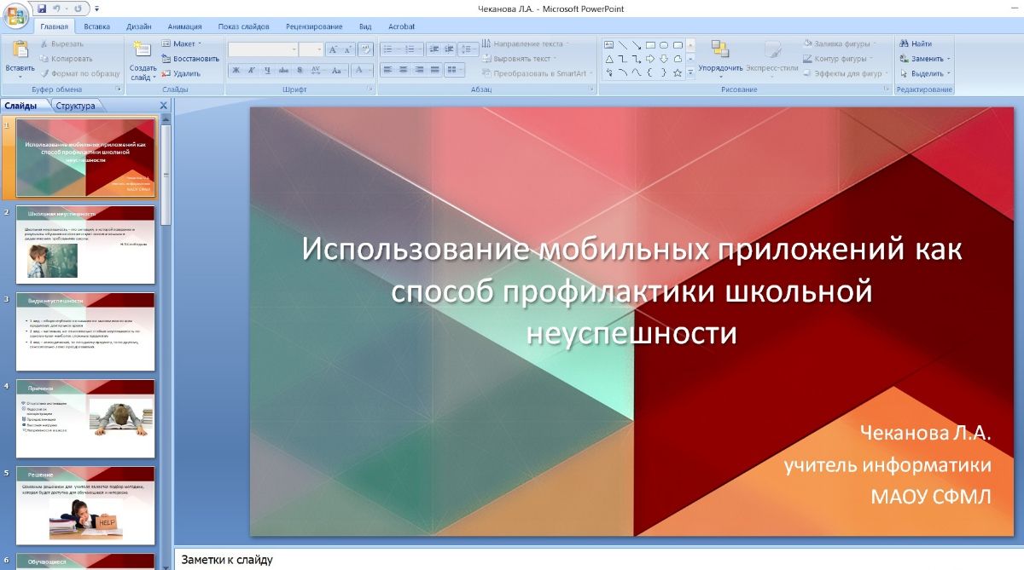The image size is (1024, 570).
Task: Click the clear formatting icon
Action: click(x=366, y=49)
